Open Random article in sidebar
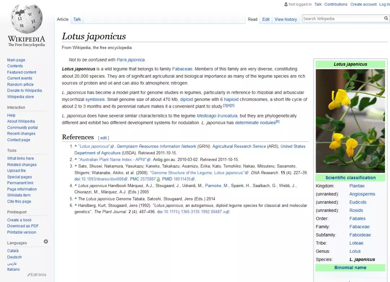 [20, 84]
